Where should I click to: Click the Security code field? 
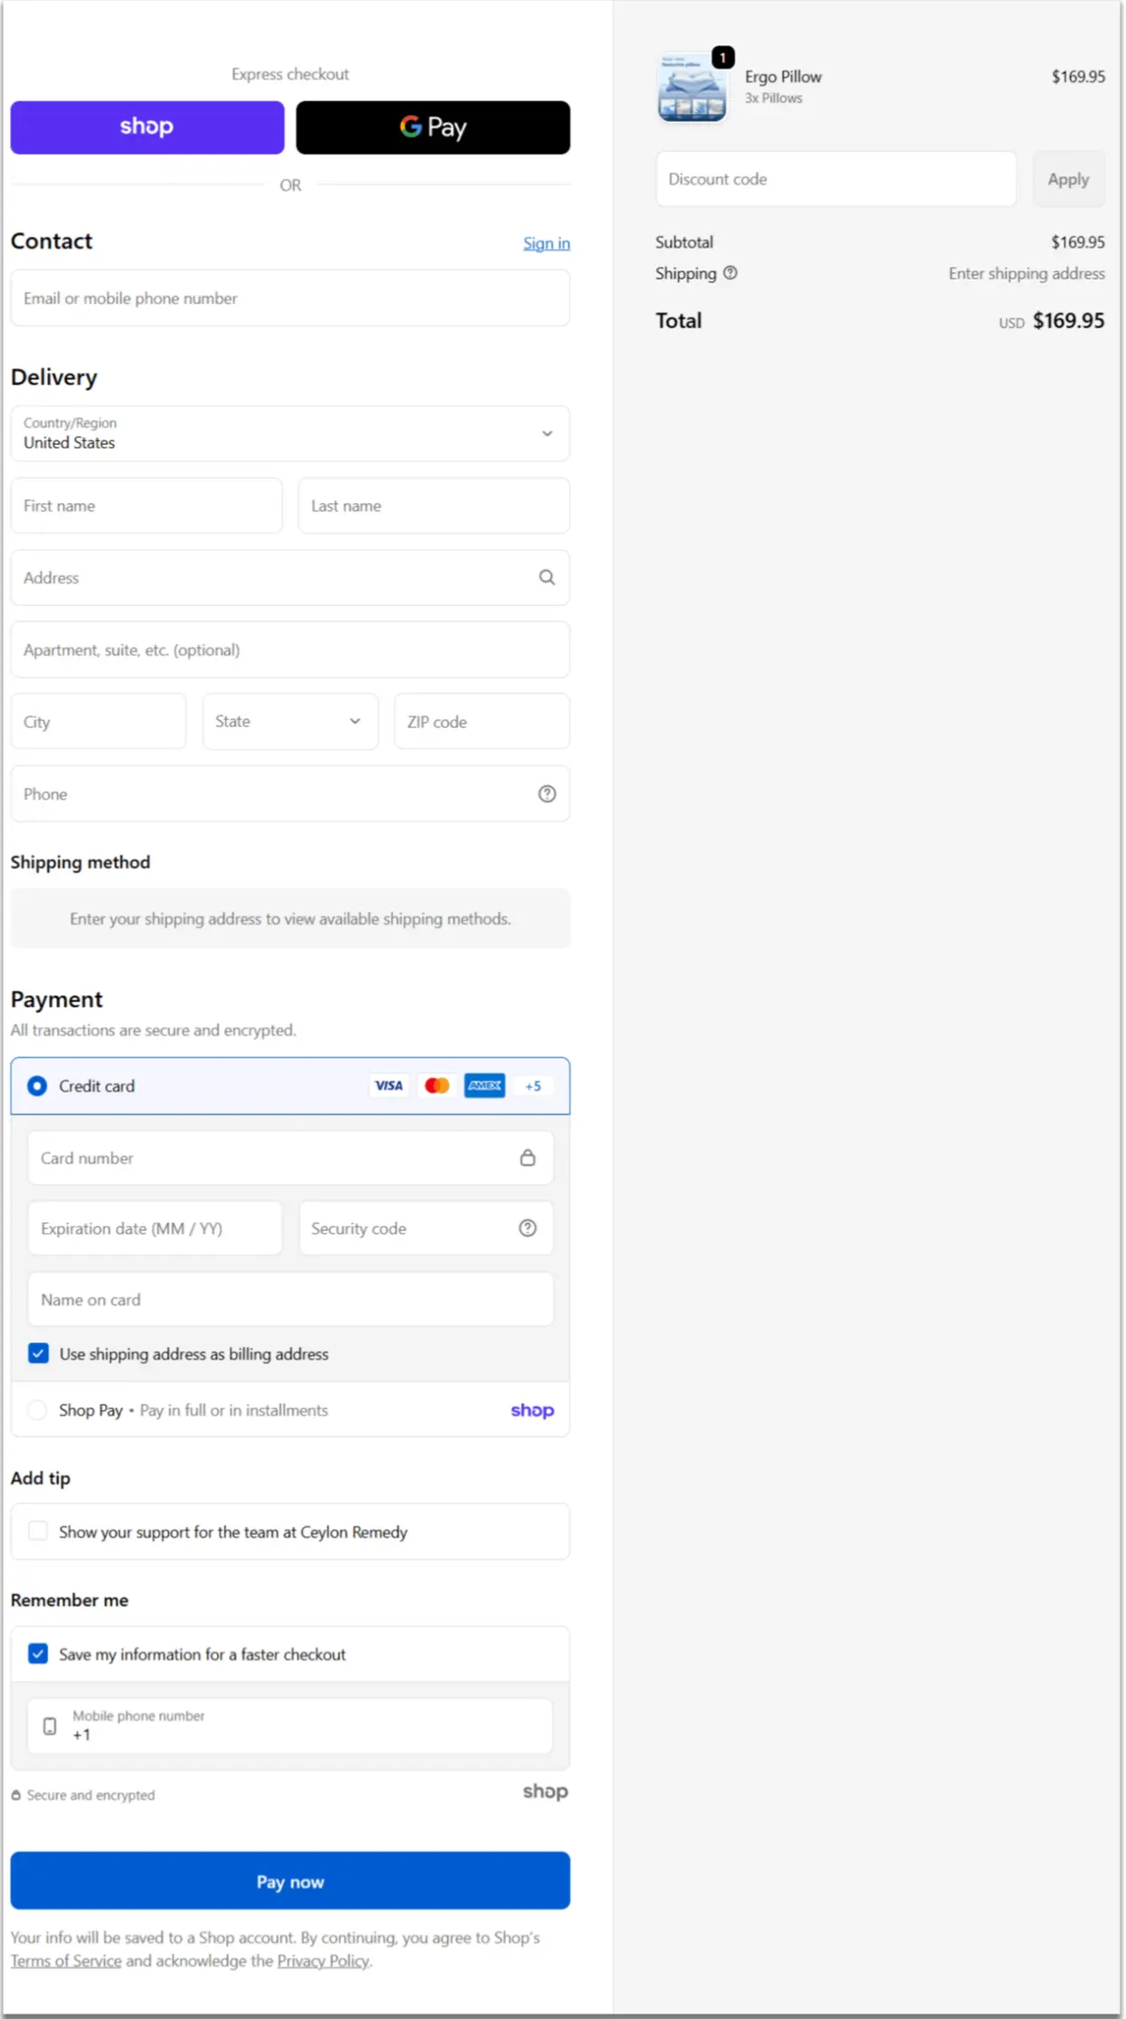point(426,1228)
